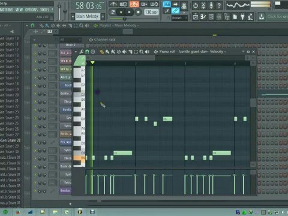Select mute tool in Piano roll toolbar
This screenshot has width=288, height=216.
(x=124, y=52)
